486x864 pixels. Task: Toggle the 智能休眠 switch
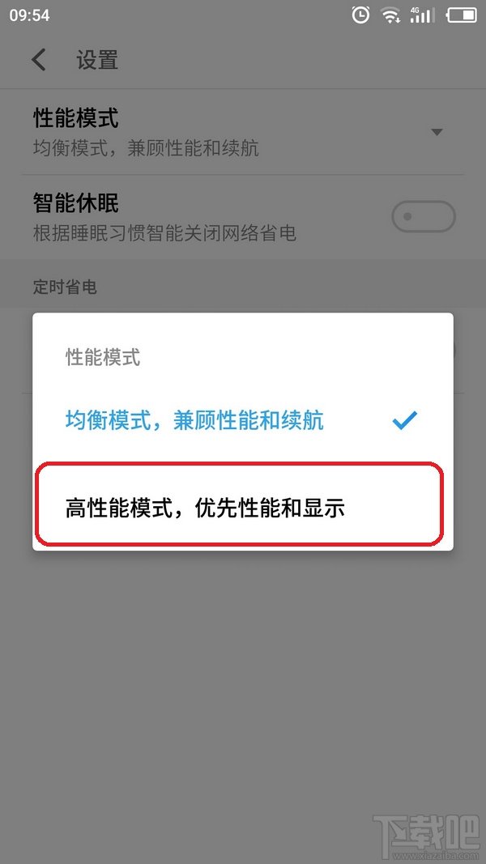tap(423, 216)
